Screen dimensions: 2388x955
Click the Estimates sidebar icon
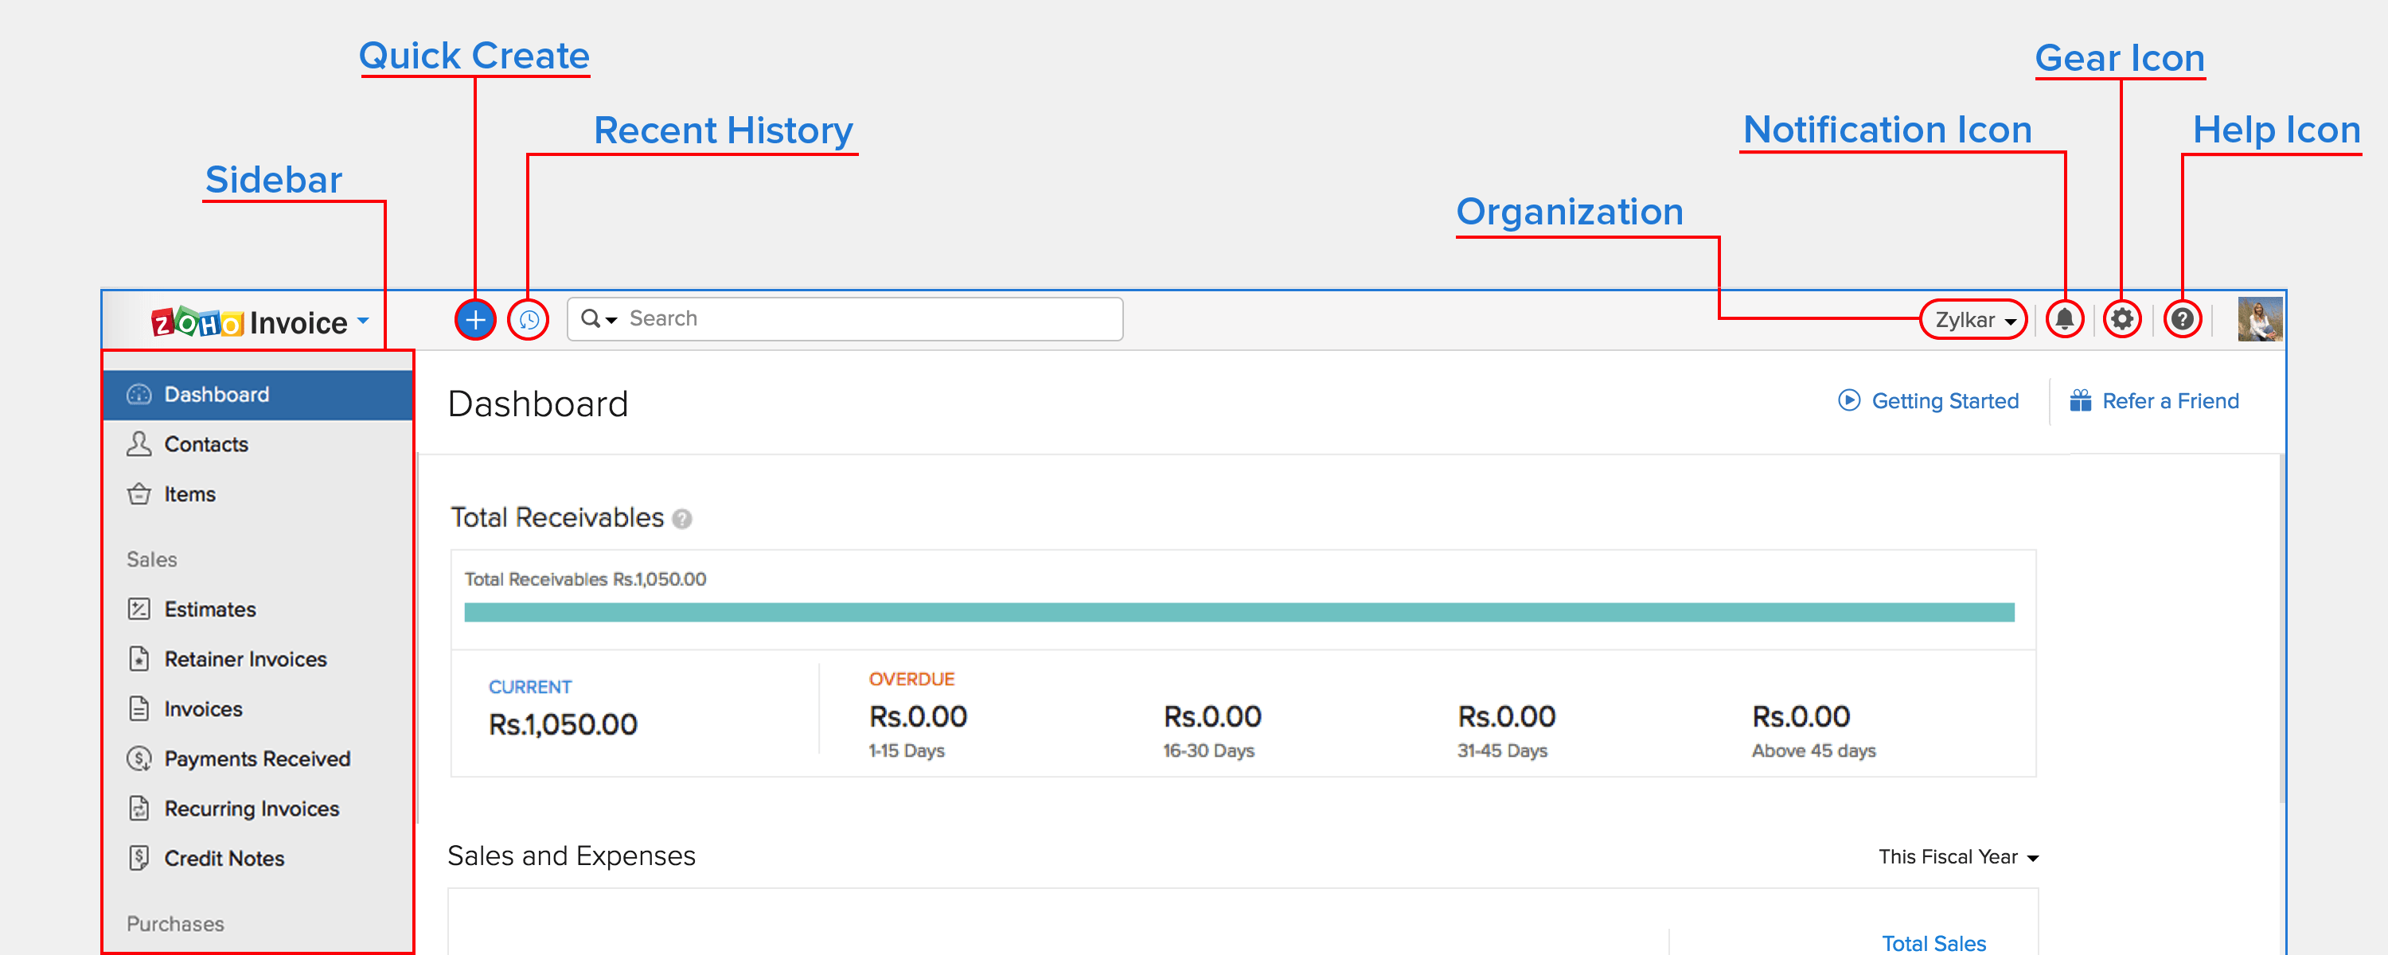(139, 609)
